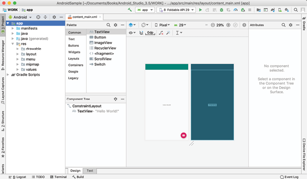Open Attributes panel settings gear

[291, 25]
